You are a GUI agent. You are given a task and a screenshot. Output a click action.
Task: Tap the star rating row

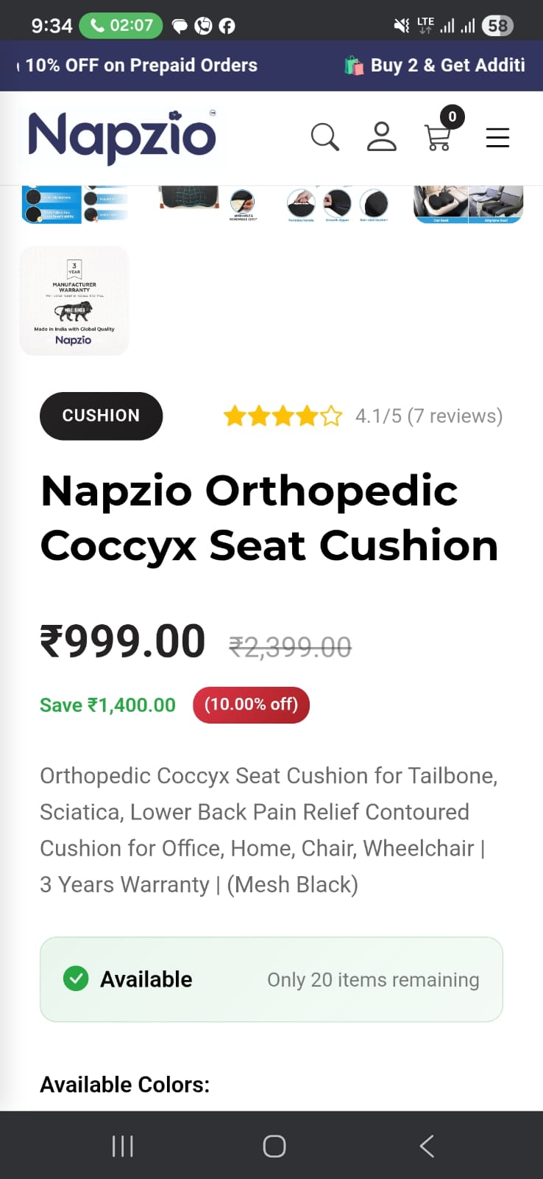coord(283,416)
